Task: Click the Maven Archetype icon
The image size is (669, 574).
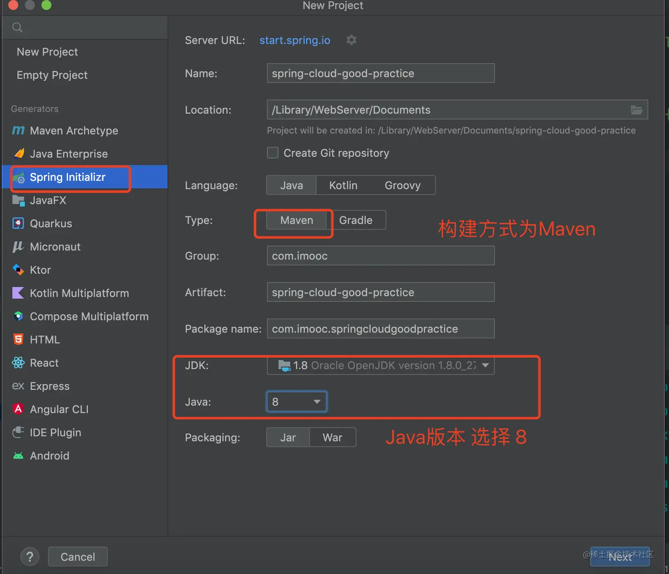Action: (x=18, y=131)
